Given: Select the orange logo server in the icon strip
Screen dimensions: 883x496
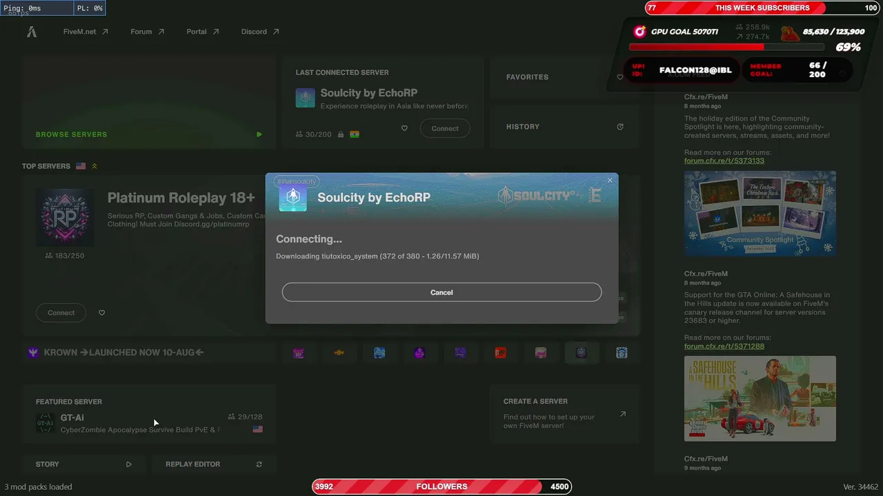Looking at the screenshot, I should [x=339, y=353].
